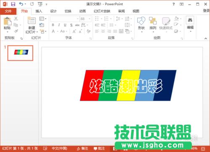This screenshot has width=210, height=152.
Task: Switch to the Review (审阅) tab
Action: 121,11
